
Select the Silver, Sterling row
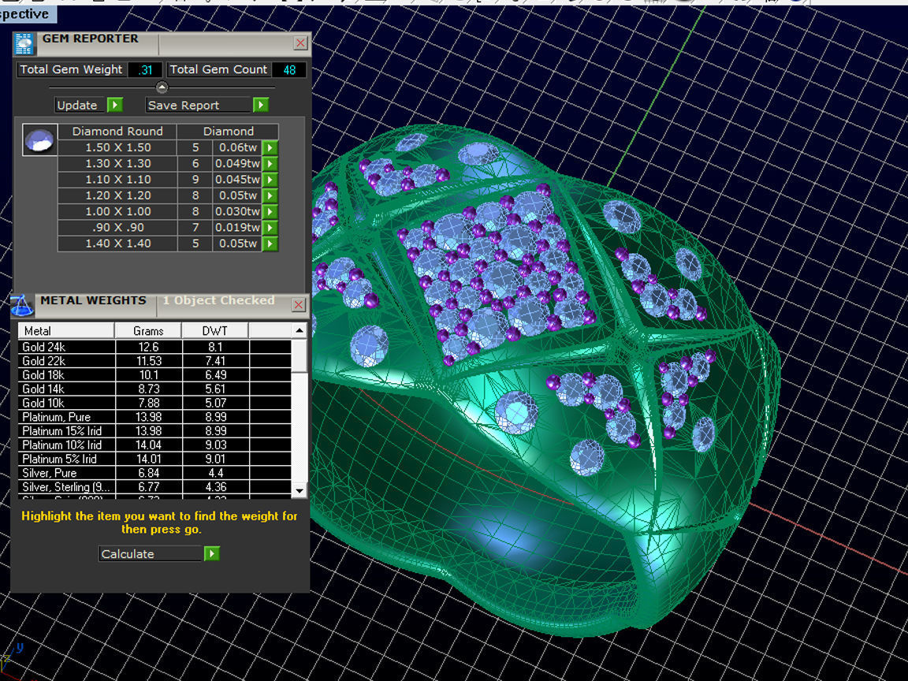click(x=154, y=487)
